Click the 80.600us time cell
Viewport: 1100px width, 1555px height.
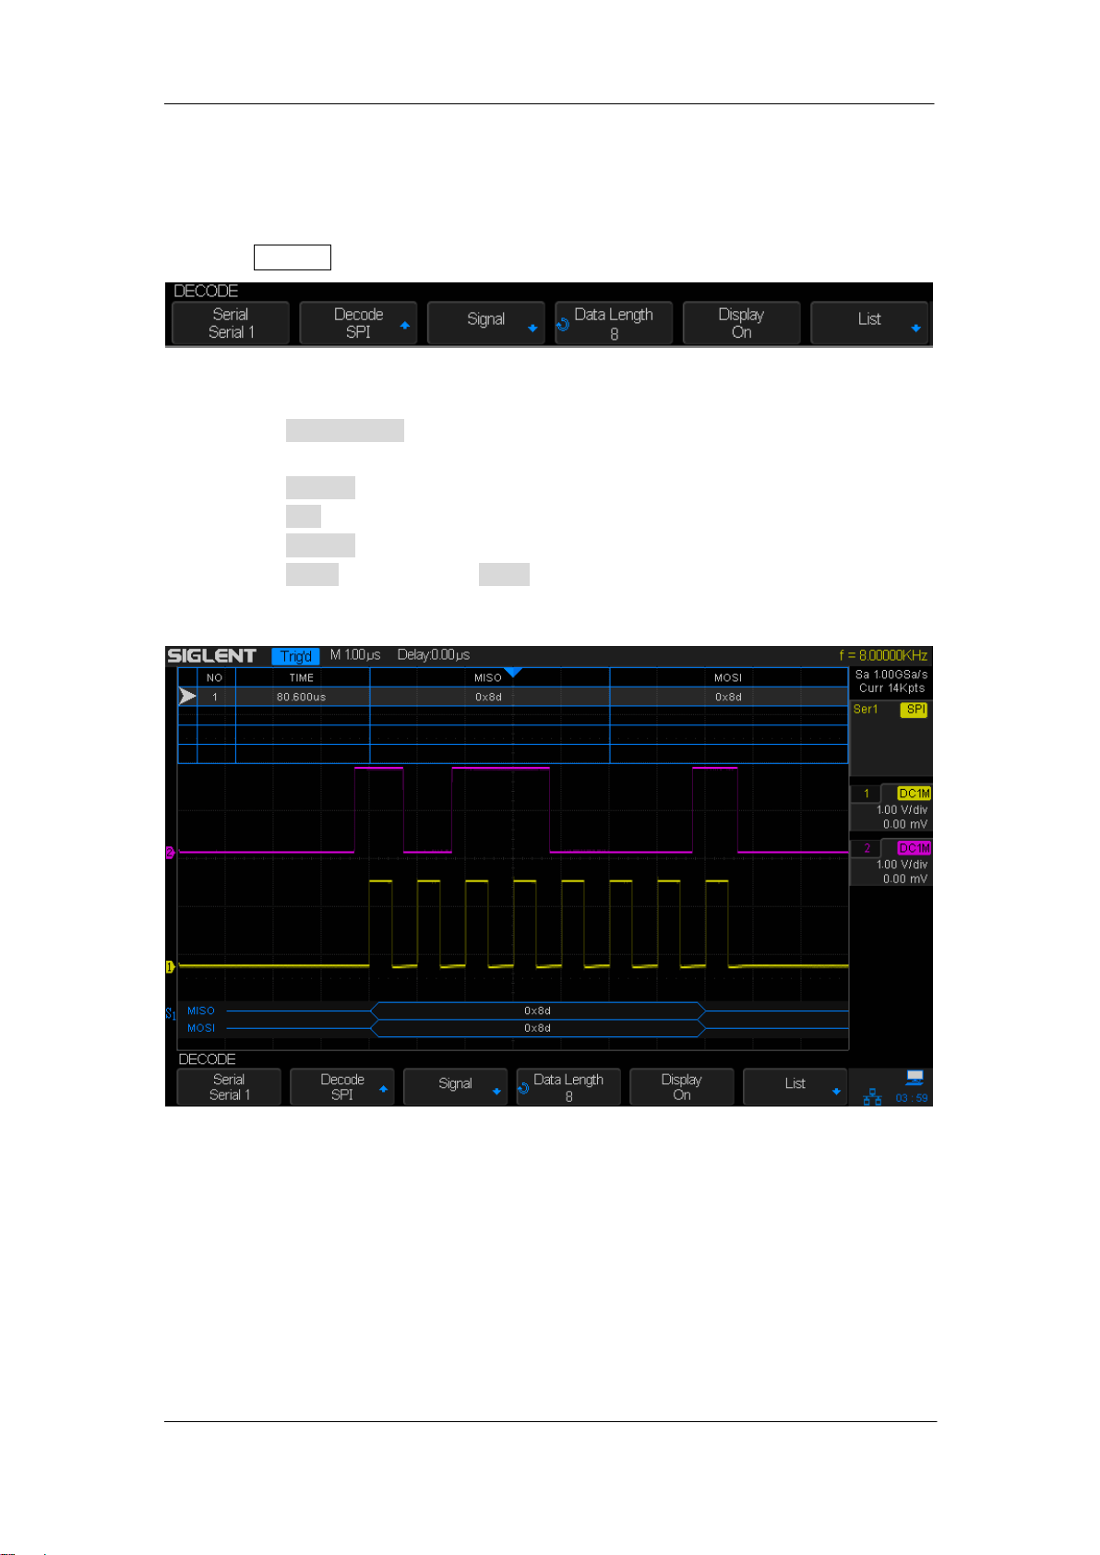coord(302,697)
